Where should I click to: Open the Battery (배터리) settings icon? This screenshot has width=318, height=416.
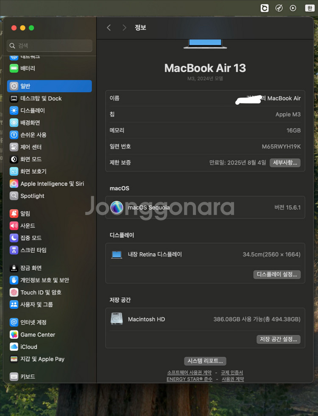[14, 68]
